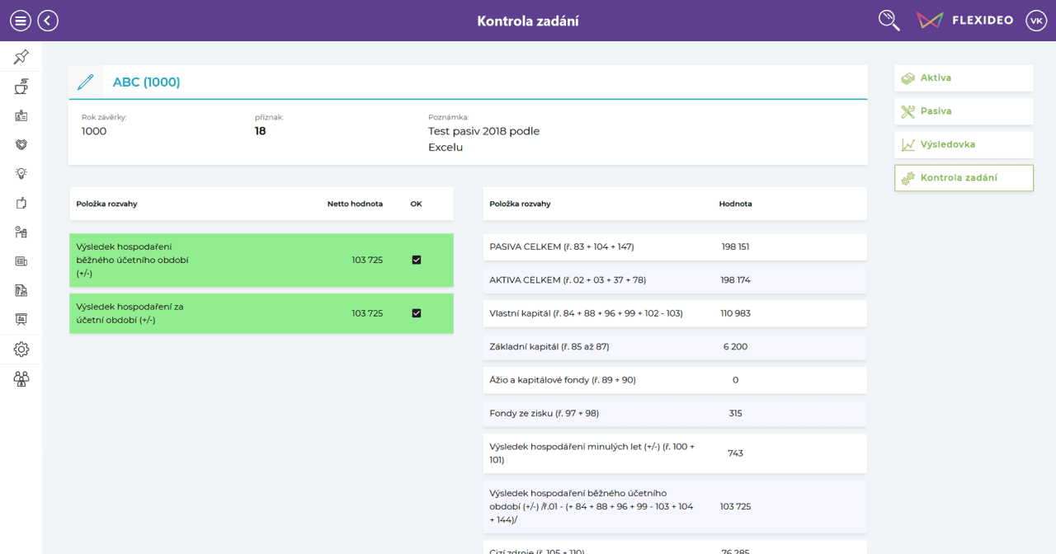
Task: Open the desk with clock sidebar item
Action: 21,232
